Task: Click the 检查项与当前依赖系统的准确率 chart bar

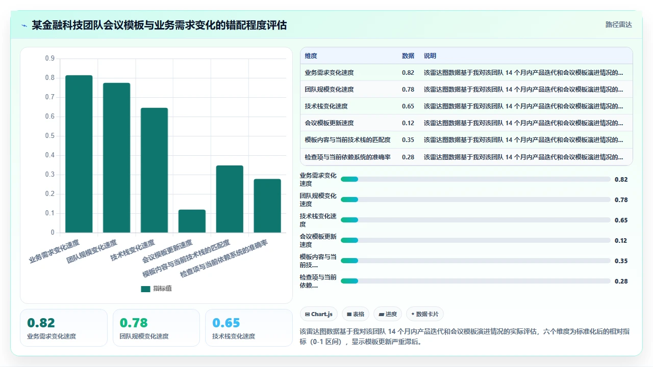Action: (267, 206)
